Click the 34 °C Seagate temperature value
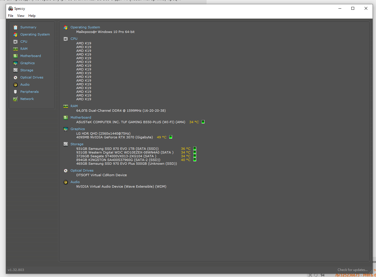Screen dimensions: 376x277 pyautogui.click(x=186, y=156)
